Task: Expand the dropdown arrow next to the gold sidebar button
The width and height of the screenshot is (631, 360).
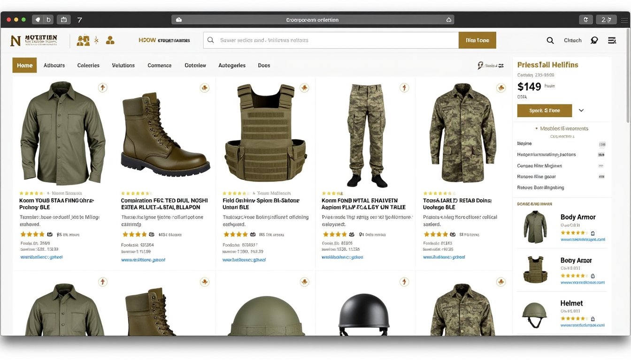Action: click(581, 111)
